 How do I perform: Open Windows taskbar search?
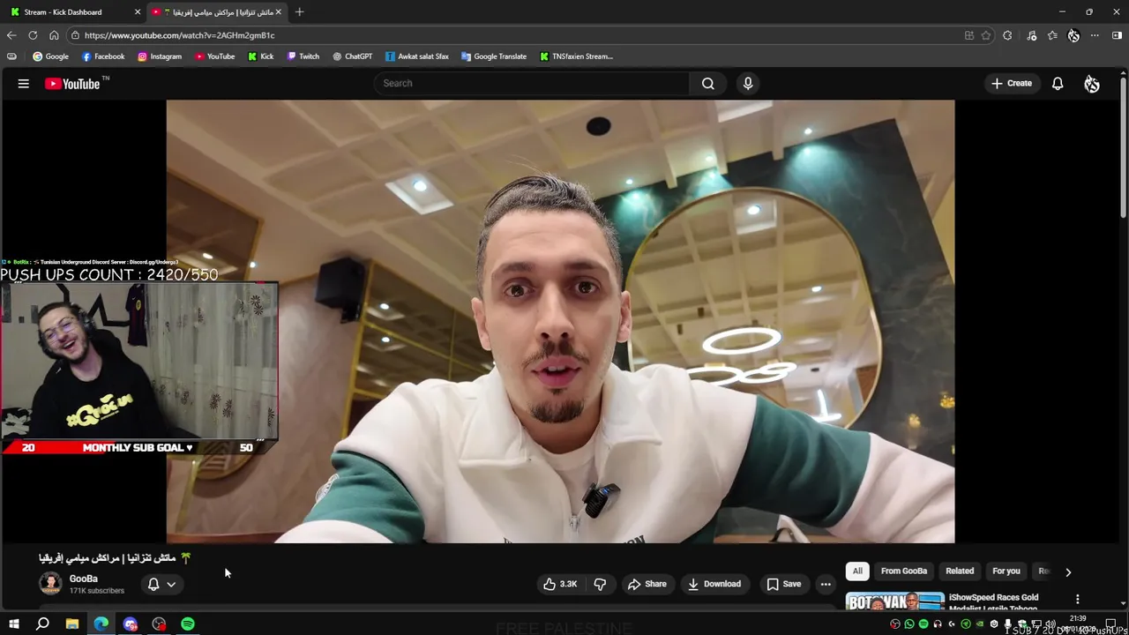pyautogui.click(x=42, y=624)
